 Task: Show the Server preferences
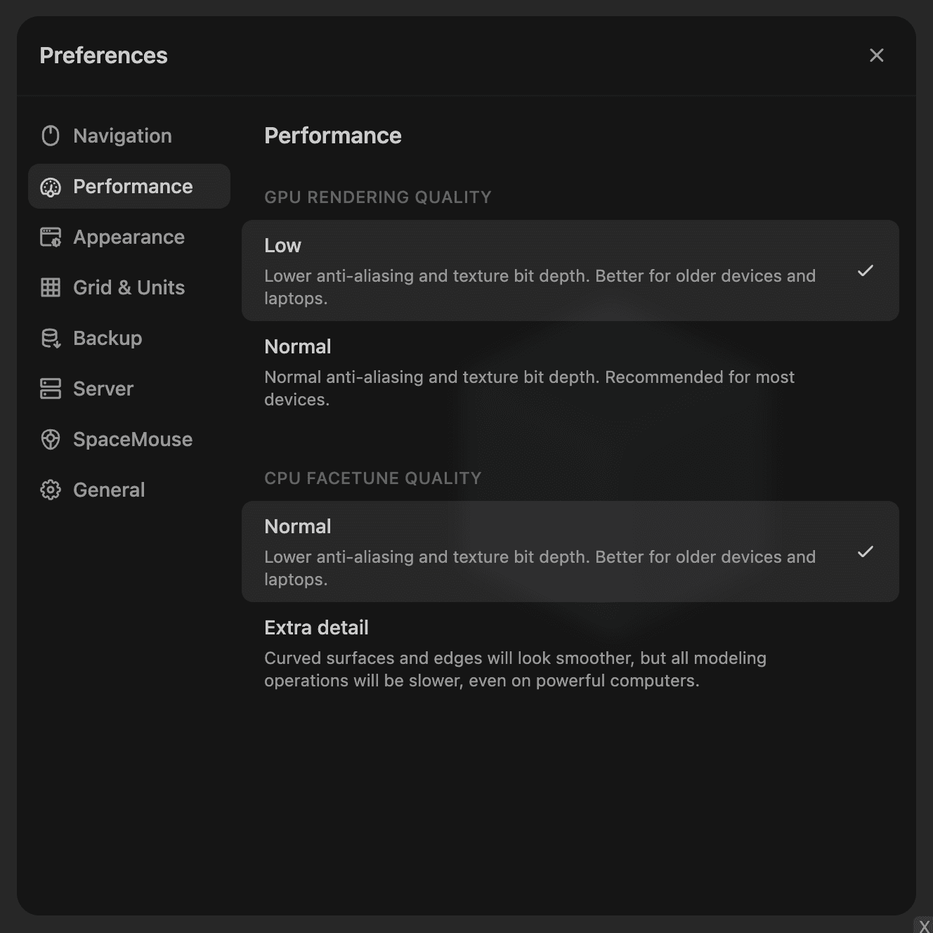(103, 389)
